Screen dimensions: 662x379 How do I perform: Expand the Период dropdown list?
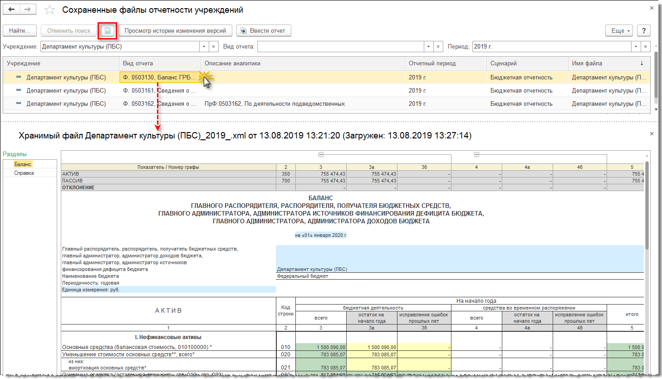(636, 47)
